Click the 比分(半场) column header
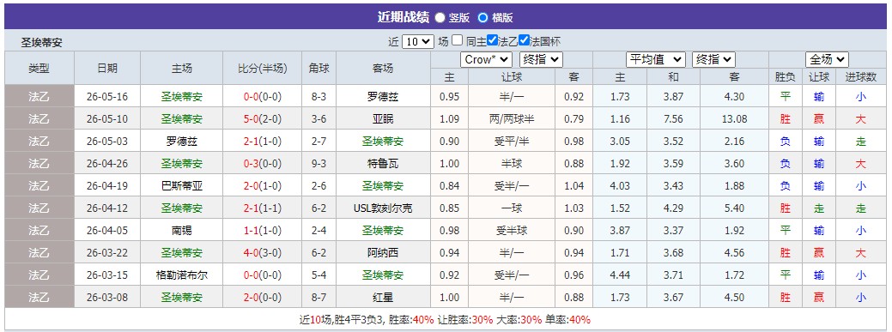The height and width of the screenshot is (332, 892). (262, 69)
